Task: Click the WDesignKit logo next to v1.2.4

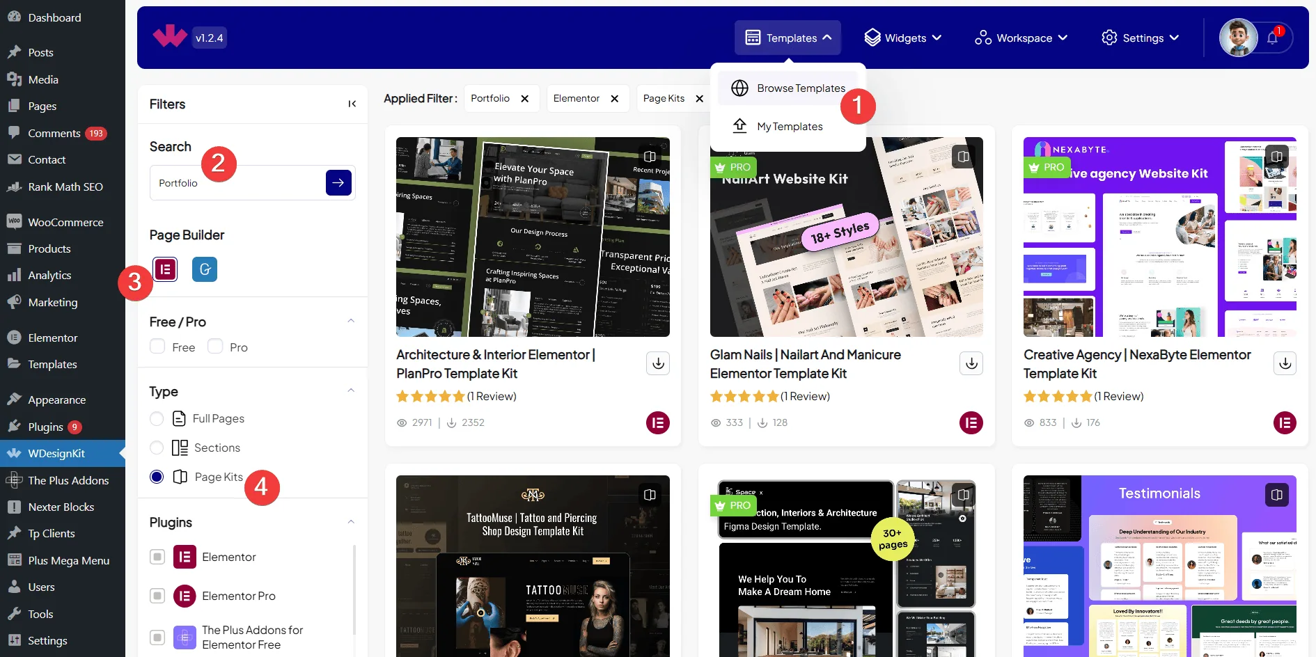Action: [169, 37]
